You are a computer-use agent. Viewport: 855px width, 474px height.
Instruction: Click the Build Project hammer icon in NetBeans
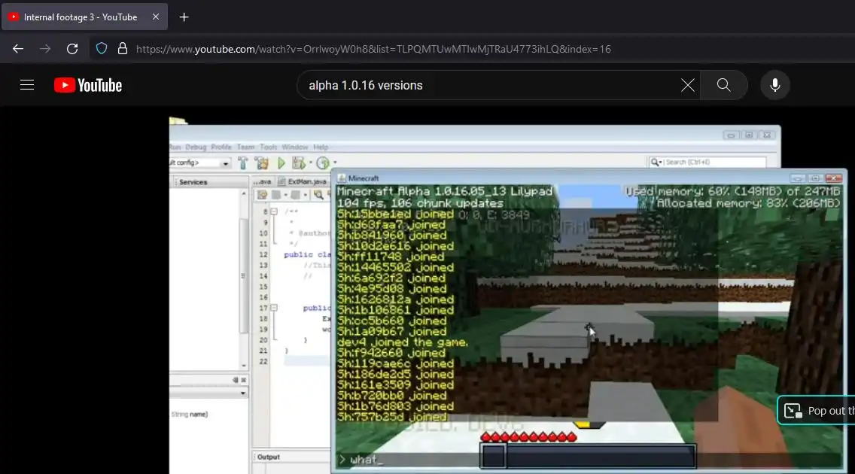[x=242, y=163]
